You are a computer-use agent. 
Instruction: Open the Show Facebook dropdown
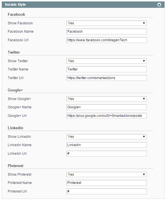[107, 23]
